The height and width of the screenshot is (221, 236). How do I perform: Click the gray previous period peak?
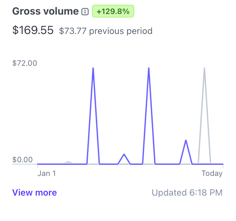click(x=204, y=69)
